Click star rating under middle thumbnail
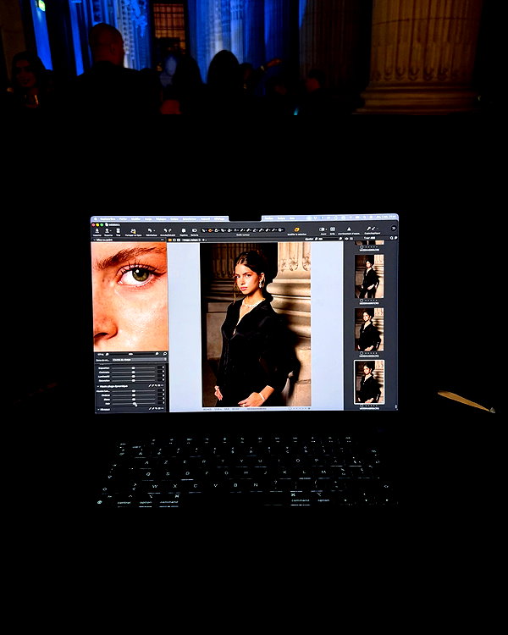Viewport: 508px width, 635px height. [x=372, y=353]
